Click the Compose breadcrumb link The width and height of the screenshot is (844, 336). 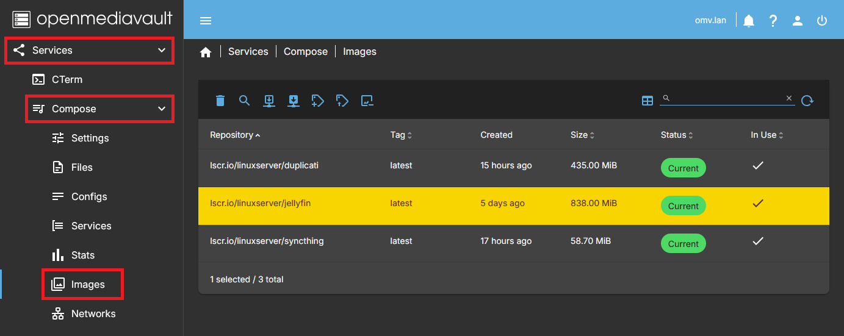tap(306, 52)
